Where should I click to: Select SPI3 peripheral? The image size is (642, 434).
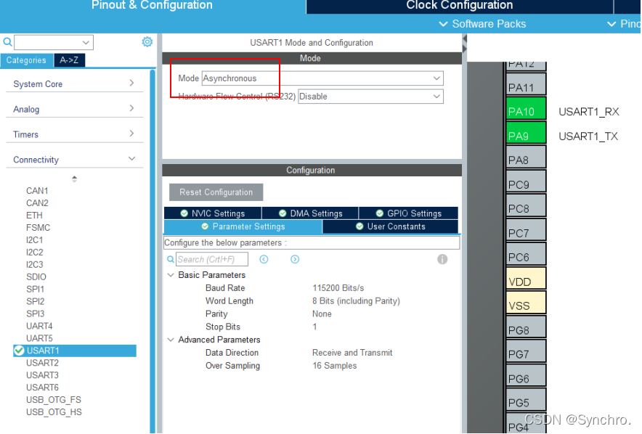[35, 314]
